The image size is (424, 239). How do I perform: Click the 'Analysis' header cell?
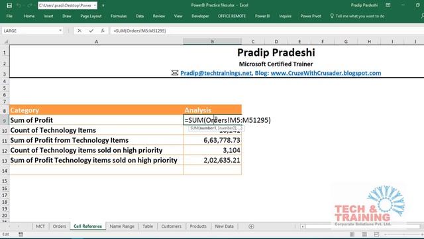212,110
